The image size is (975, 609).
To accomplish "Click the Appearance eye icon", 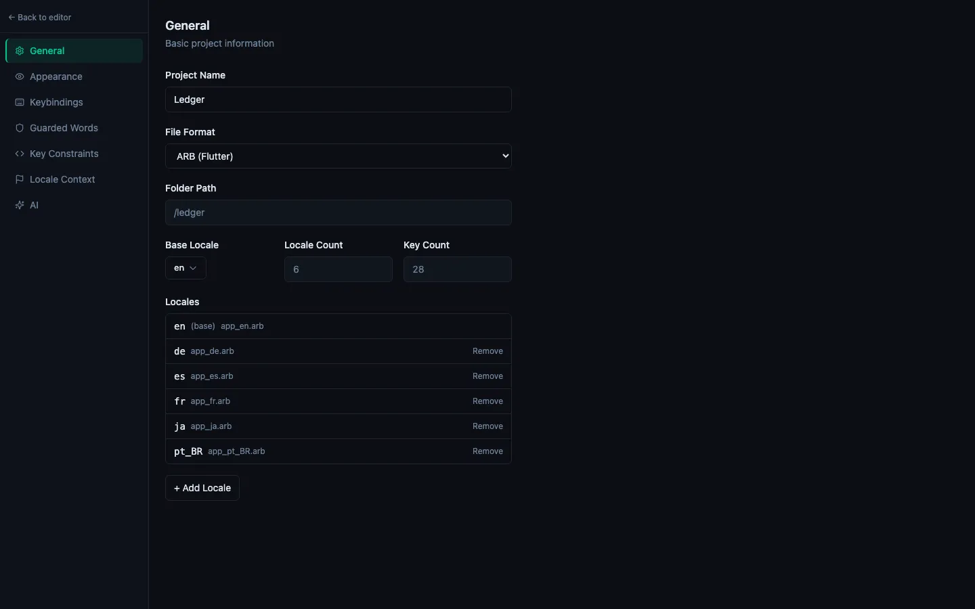I will pyautogui.click(x=20, y=76).
